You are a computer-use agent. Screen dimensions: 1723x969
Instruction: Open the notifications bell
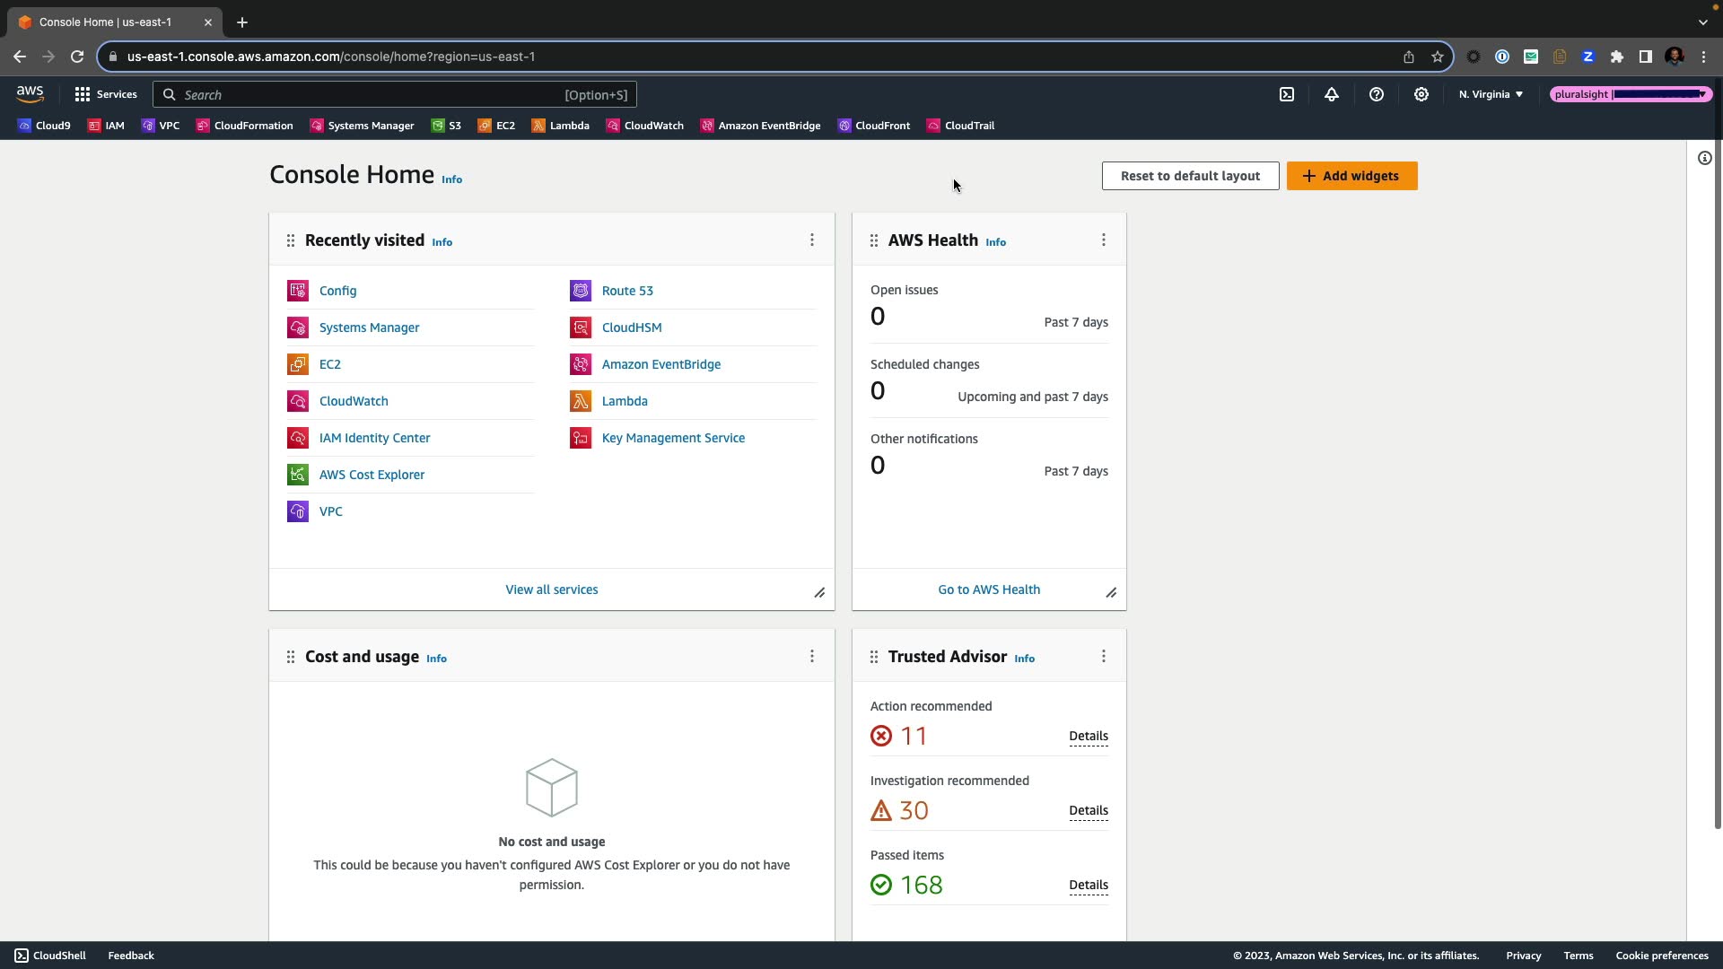tap(1332, 94)
